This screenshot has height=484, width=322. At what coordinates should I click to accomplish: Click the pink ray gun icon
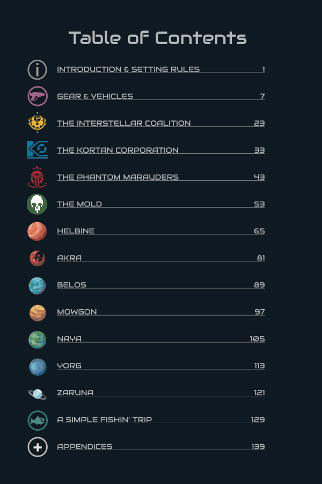click(x=38, y=97)
